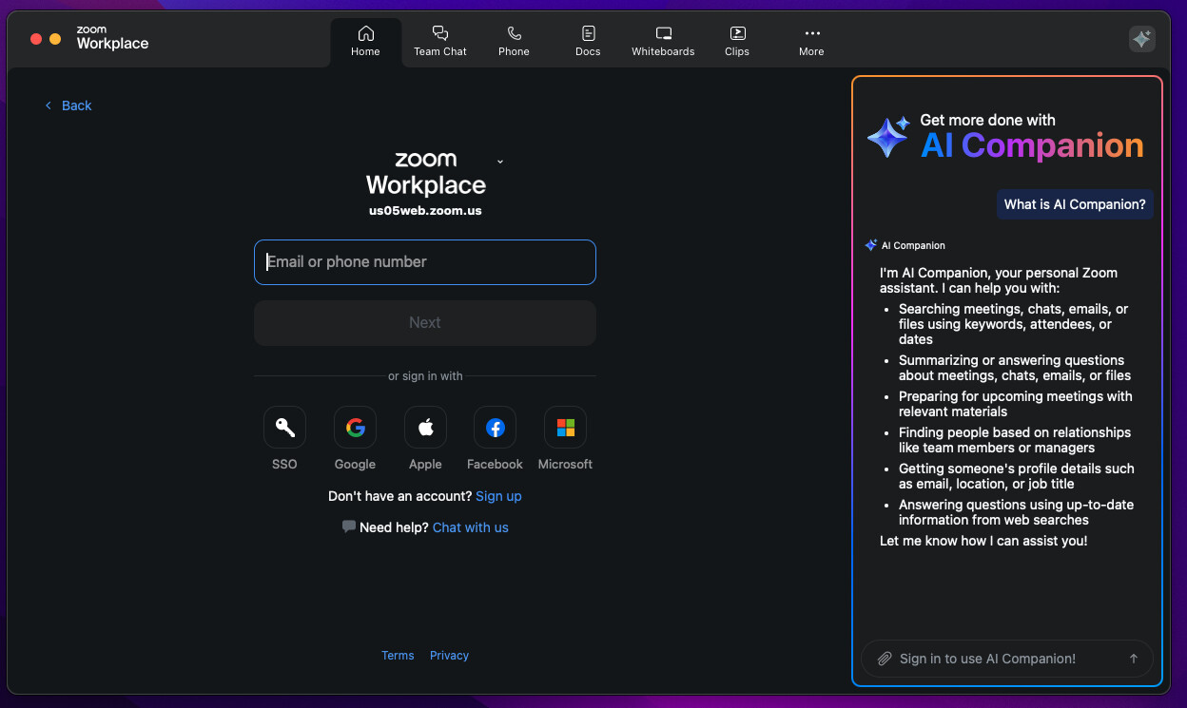
Task: Open the Clips tab
Action: [737, 42]
